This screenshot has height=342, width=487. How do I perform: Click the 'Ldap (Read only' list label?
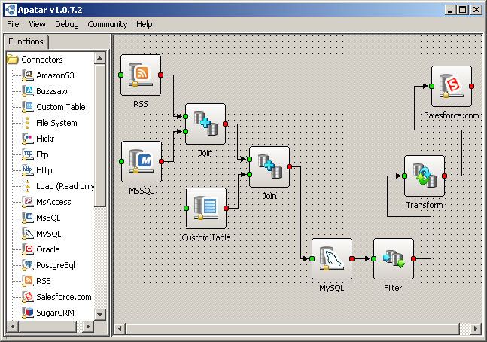(65, 186)
